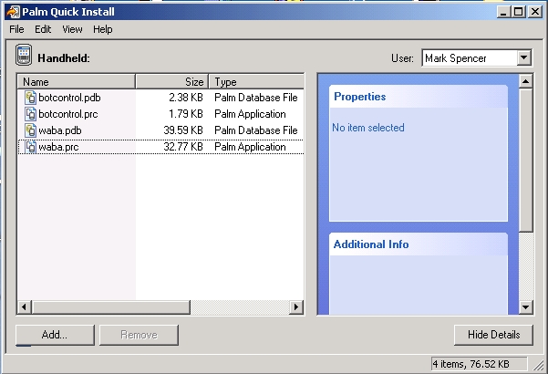This screenshot has height=374, width=548.
Task: Select the waba.prc file name
Action: click(x=58, y=147)
